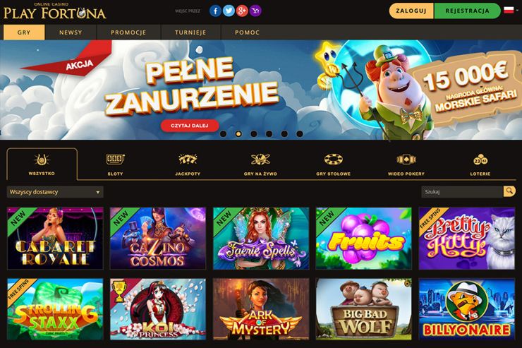Select the third banner slide dot

click(254, 134)
